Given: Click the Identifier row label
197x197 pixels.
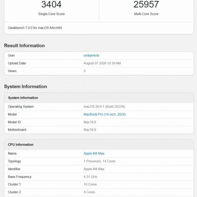Looking at the screenshot, I should 14,169.
